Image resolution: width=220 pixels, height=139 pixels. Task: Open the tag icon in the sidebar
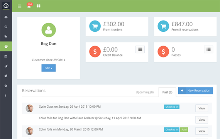click(x=6, y=37)
